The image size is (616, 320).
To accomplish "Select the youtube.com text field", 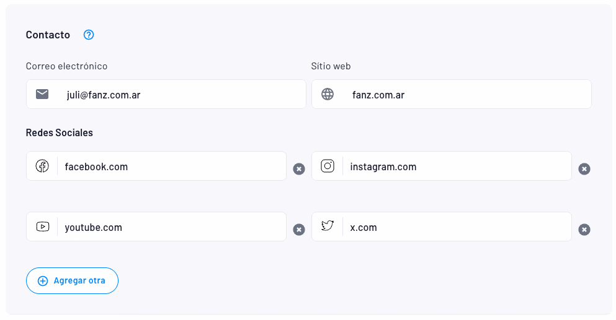I will tap(171, 227).
